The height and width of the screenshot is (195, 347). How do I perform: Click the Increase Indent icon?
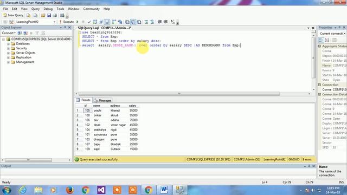(x=165, y=22)
